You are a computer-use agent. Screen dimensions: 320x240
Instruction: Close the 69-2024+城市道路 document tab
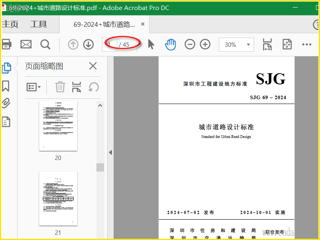coord(143,24)
